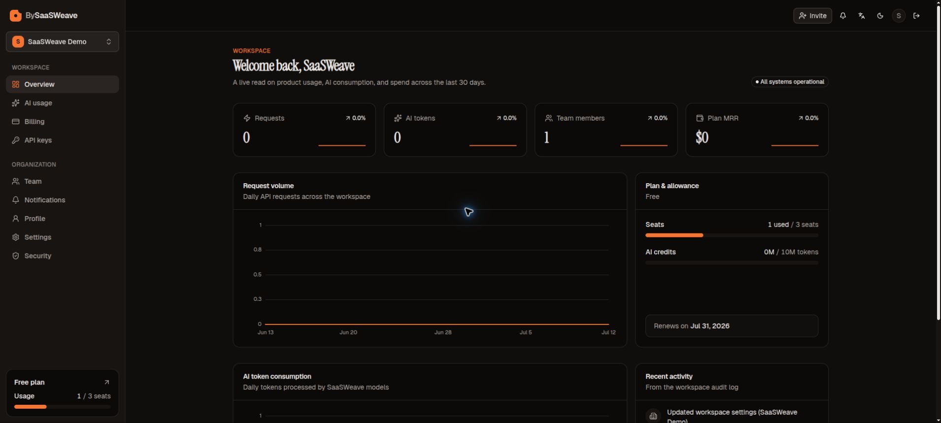Image resolution: width=941 pixels, height=423 pixels.
Task: Click the $0 Plan MRR value
Action: coord(702,137)
